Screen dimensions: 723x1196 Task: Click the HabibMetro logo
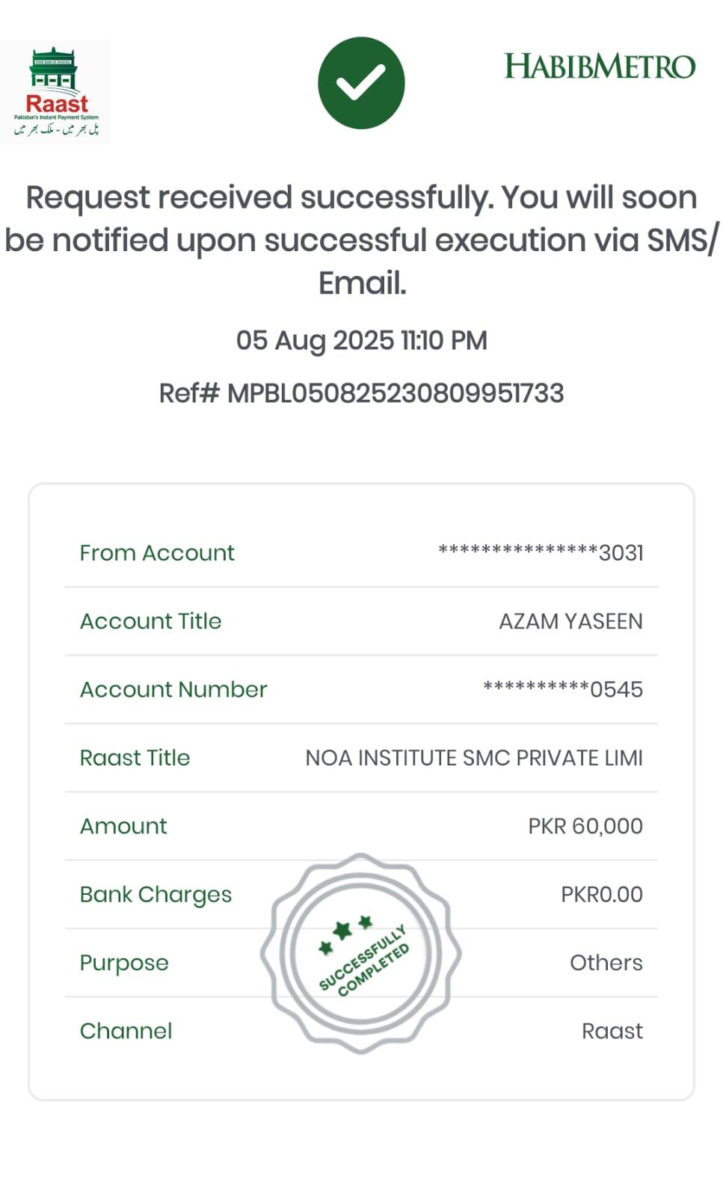[600, 67]
